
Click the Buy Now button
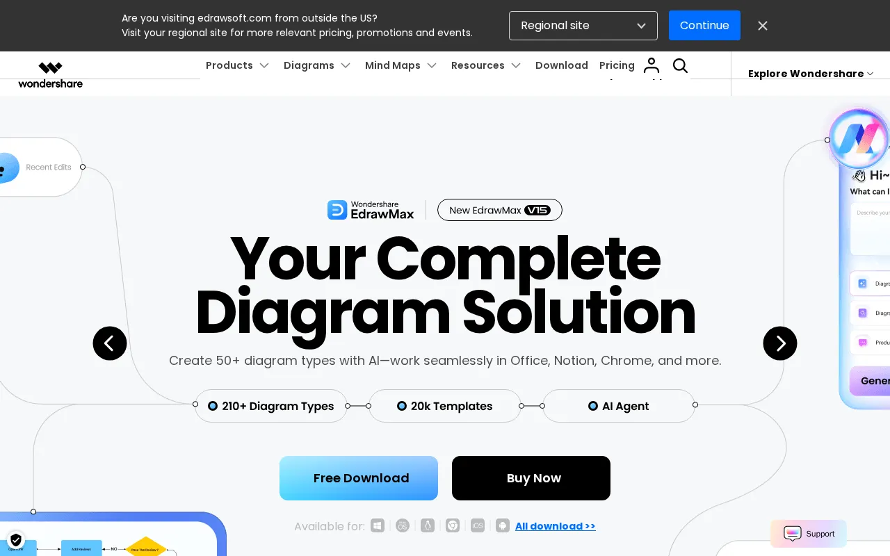531,478
